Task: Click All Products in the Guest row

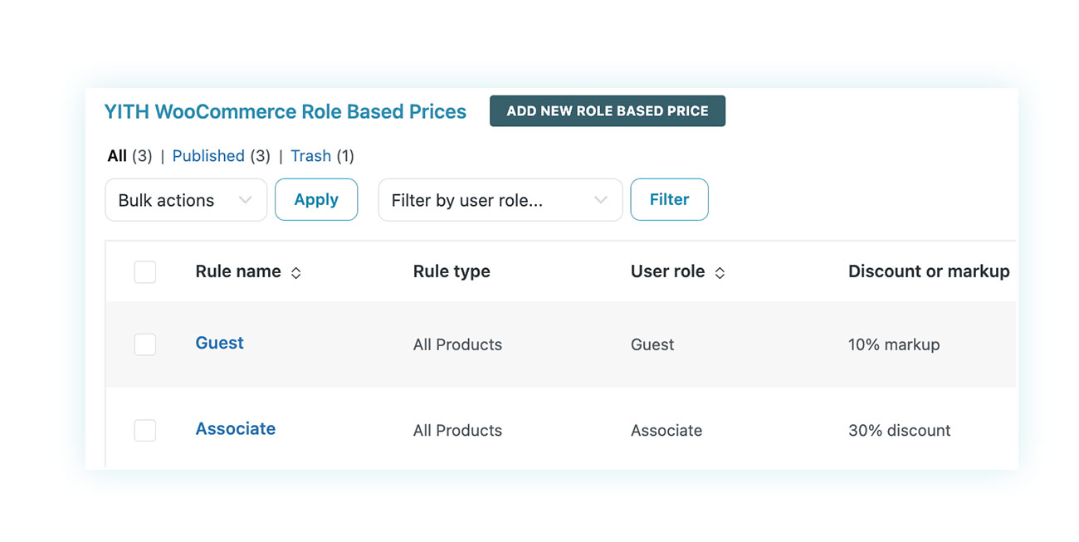Action: (457, 344)
